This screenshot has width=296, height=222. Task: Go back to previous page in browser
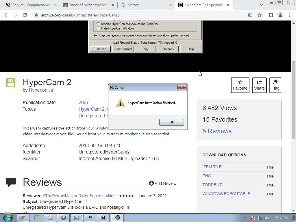[x=6, y=15]
